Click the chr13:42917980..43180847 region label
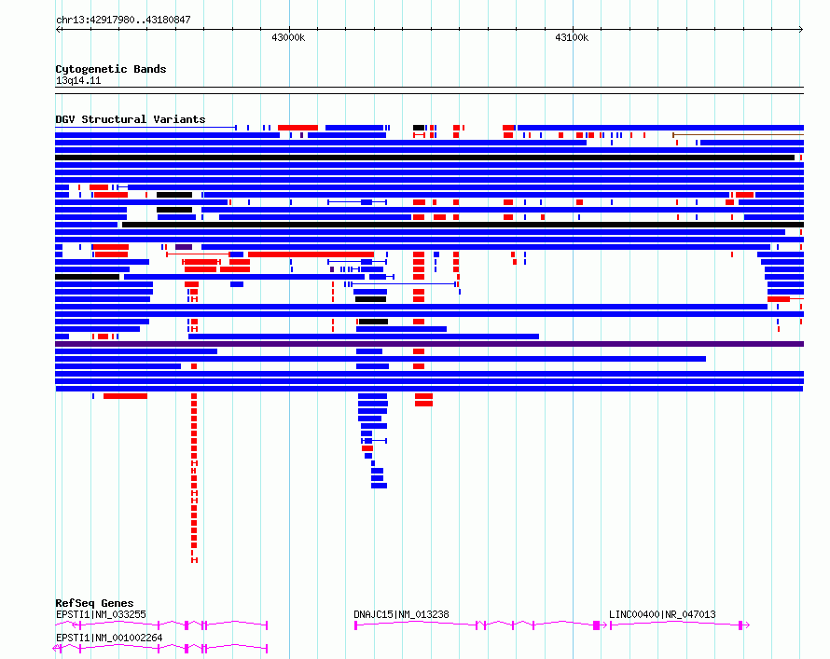The image size is (830, 659). 123,20
